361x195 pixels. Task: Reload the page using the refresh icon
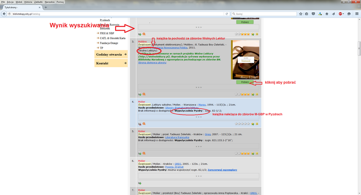pyautogui.click(x=227, y=14)
